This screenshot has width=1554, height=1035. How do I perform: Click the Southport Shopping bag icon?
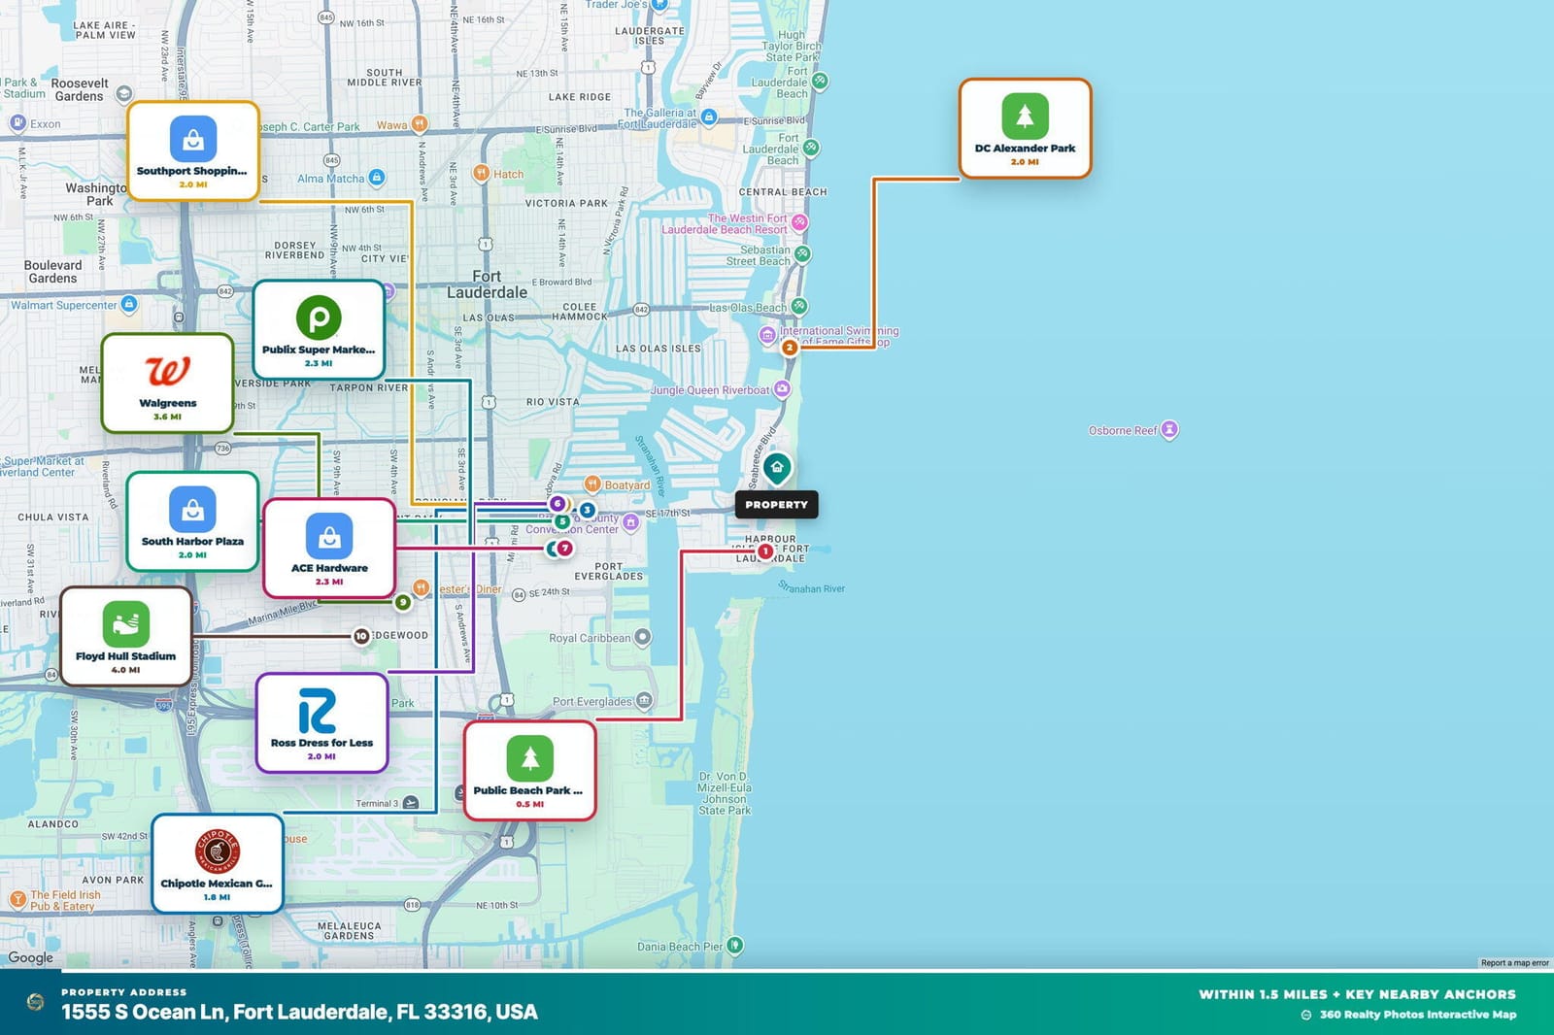click(193, 139)
